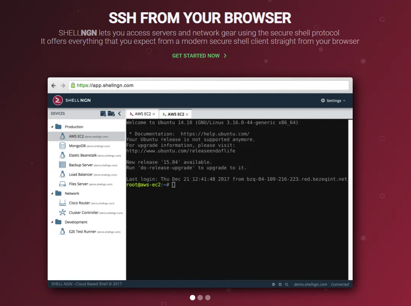Click the green padlock in the address bar
The width and height of the screenshot is (411, 306).
tap(73, 85)
